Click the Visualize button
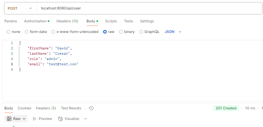Viewport: 263px width, 127px height. click(69, 119)
